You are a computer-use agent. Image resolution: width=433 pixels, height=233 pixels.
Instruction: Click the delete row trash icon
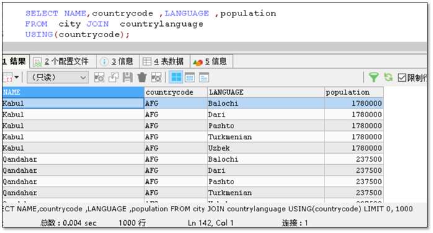142,77
